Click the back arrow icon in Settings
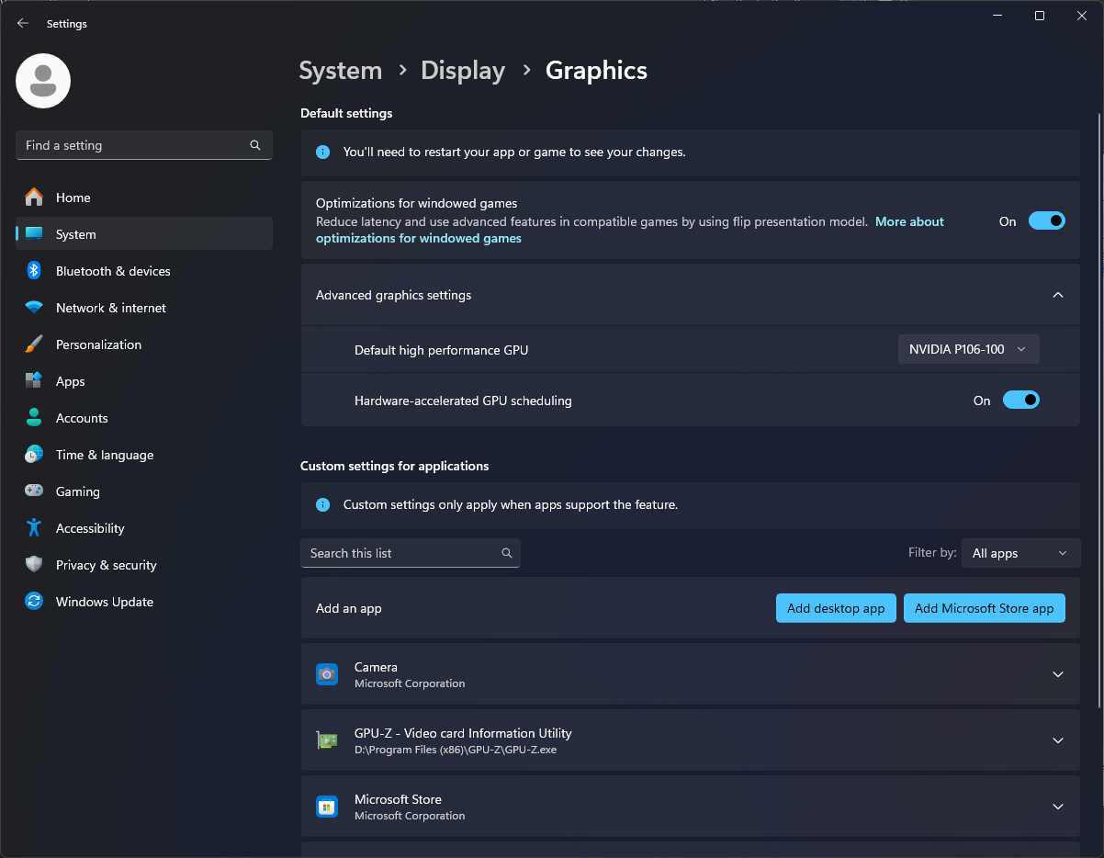Image resolution: width=1104 pixels, height=858 pixels. click(x=23, y=24)
